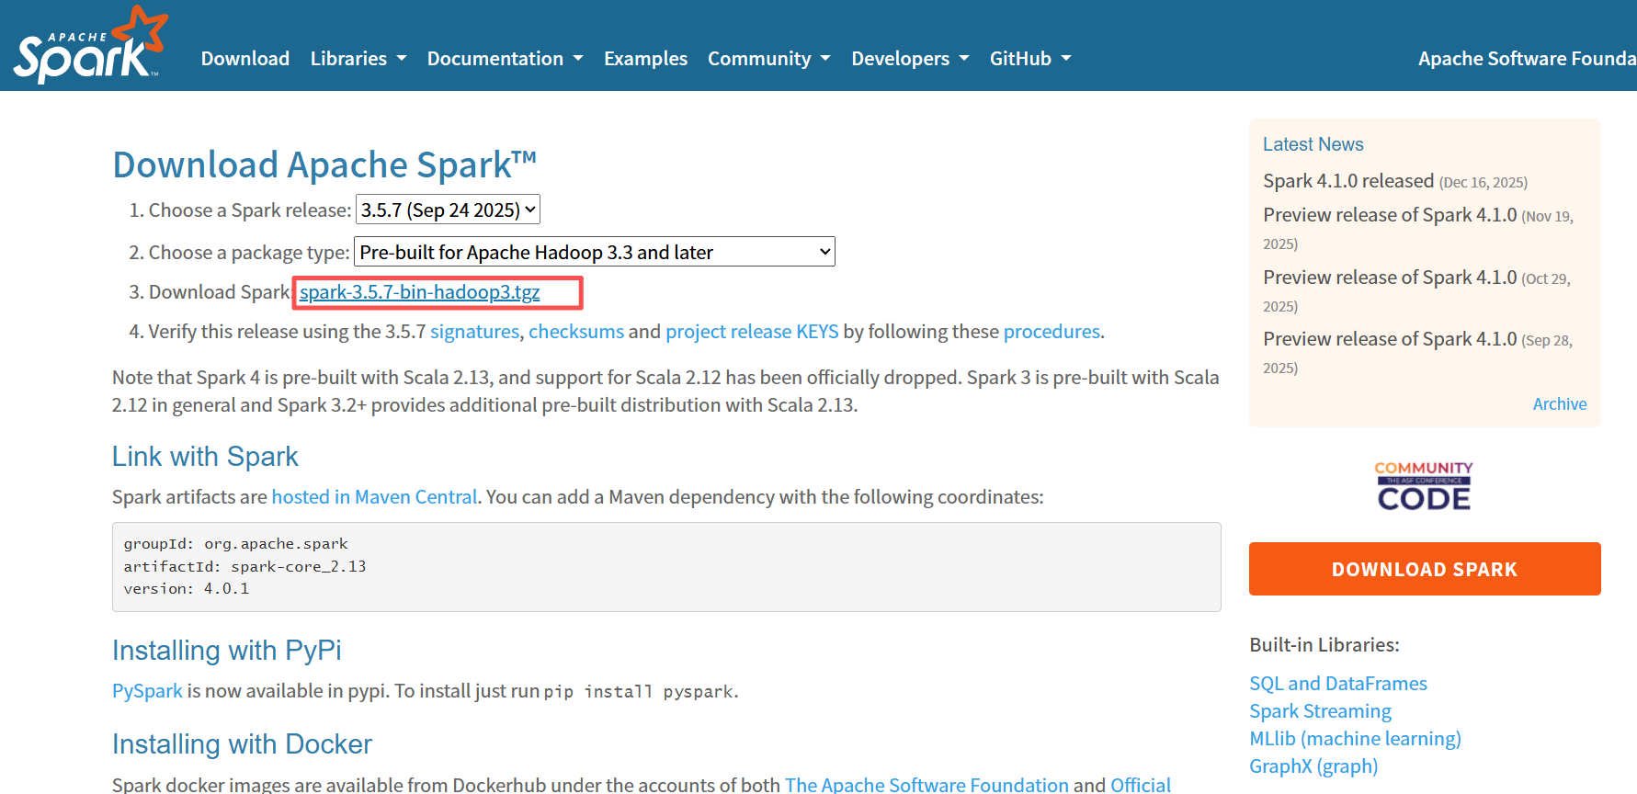Expand the Documentation menu
1637x794 pixels.
[506, 59]
